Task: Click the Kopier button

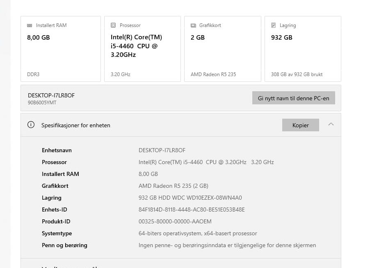Action: tap(300, 125)
